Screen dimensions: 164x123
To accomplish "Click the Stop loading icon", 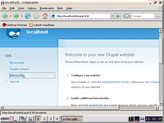I will [36, 16].
